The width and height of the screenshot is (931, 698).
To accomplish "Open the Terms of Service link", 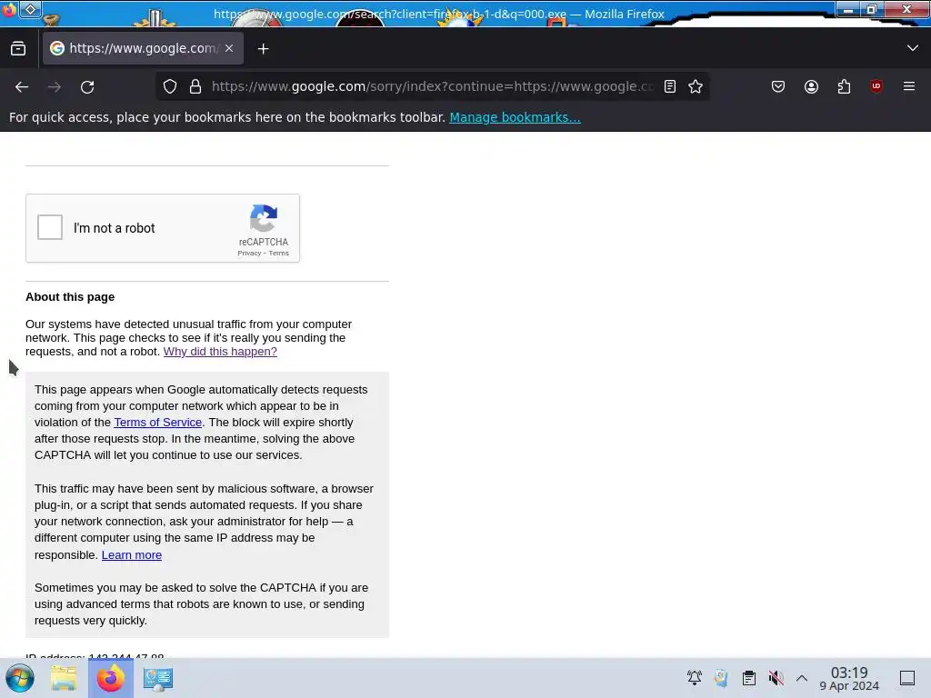I will pos(158,422).
